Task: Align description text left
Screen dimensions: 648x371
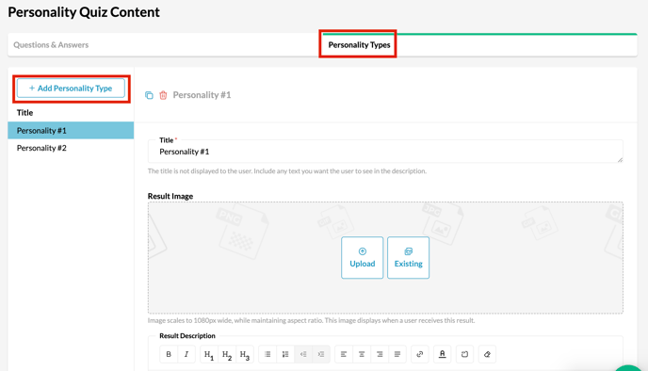Action: coord(344,354)
